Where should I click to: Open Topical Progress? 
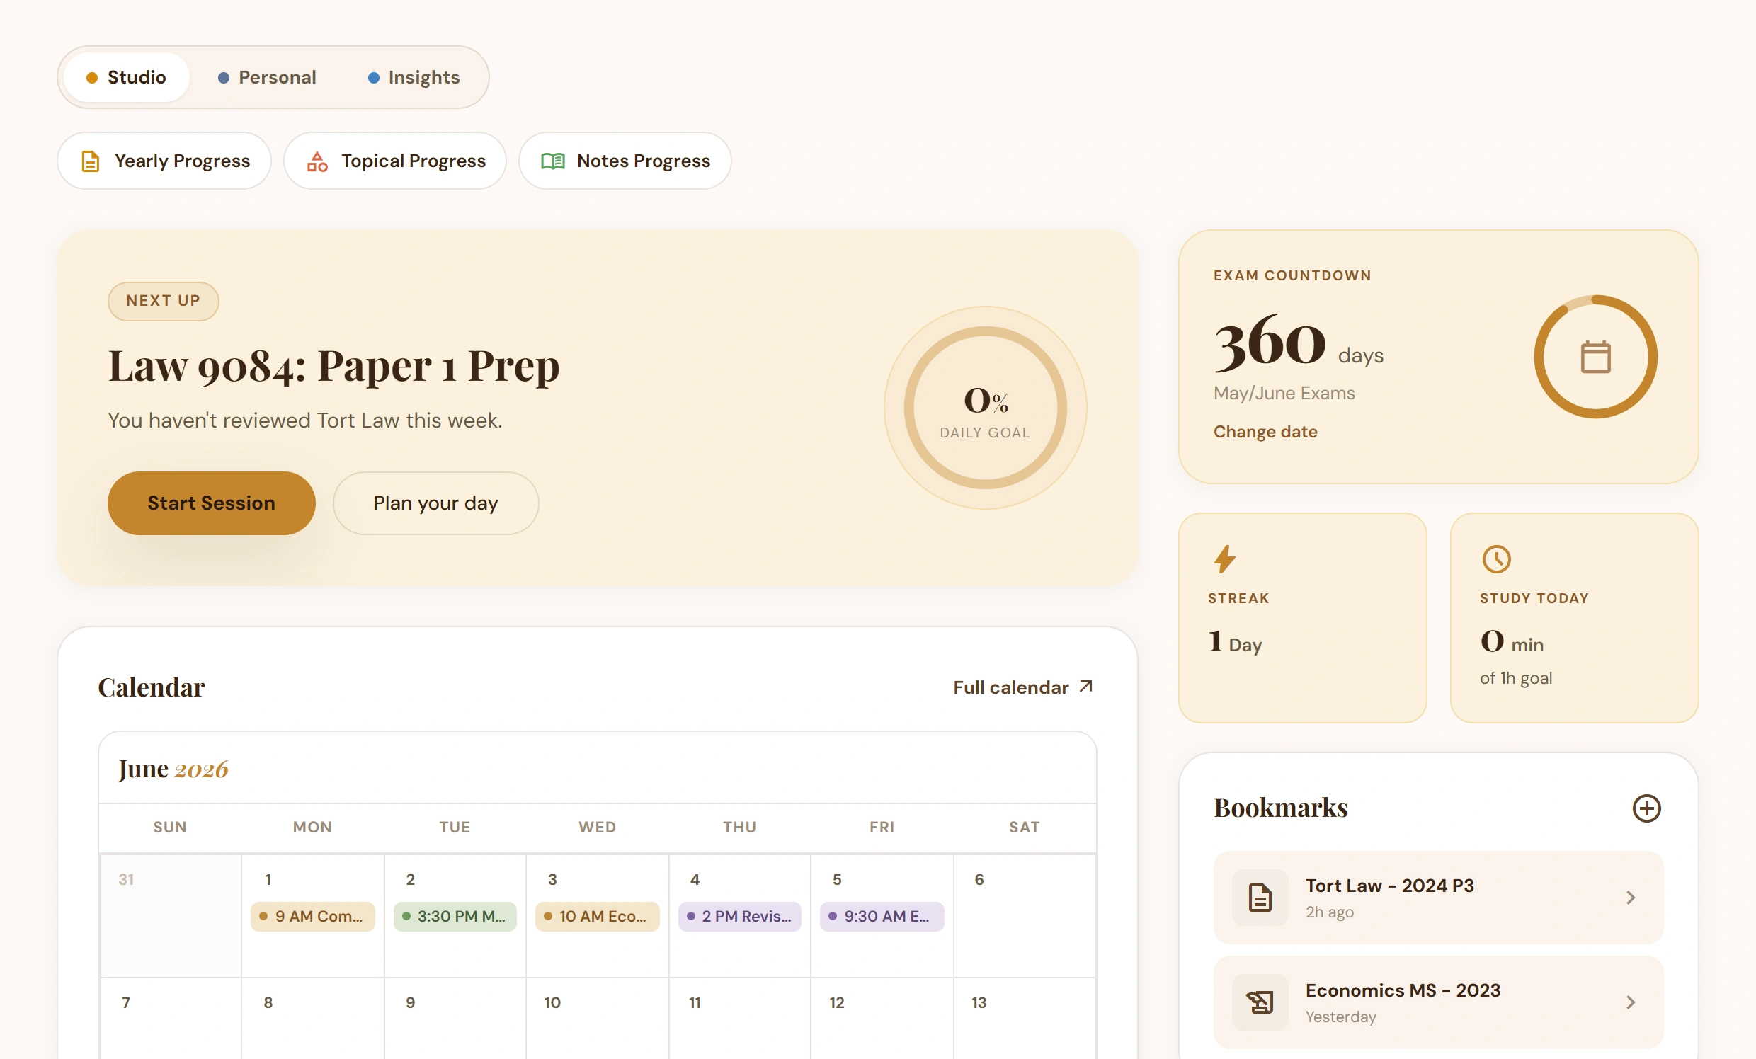pos(395,161)
